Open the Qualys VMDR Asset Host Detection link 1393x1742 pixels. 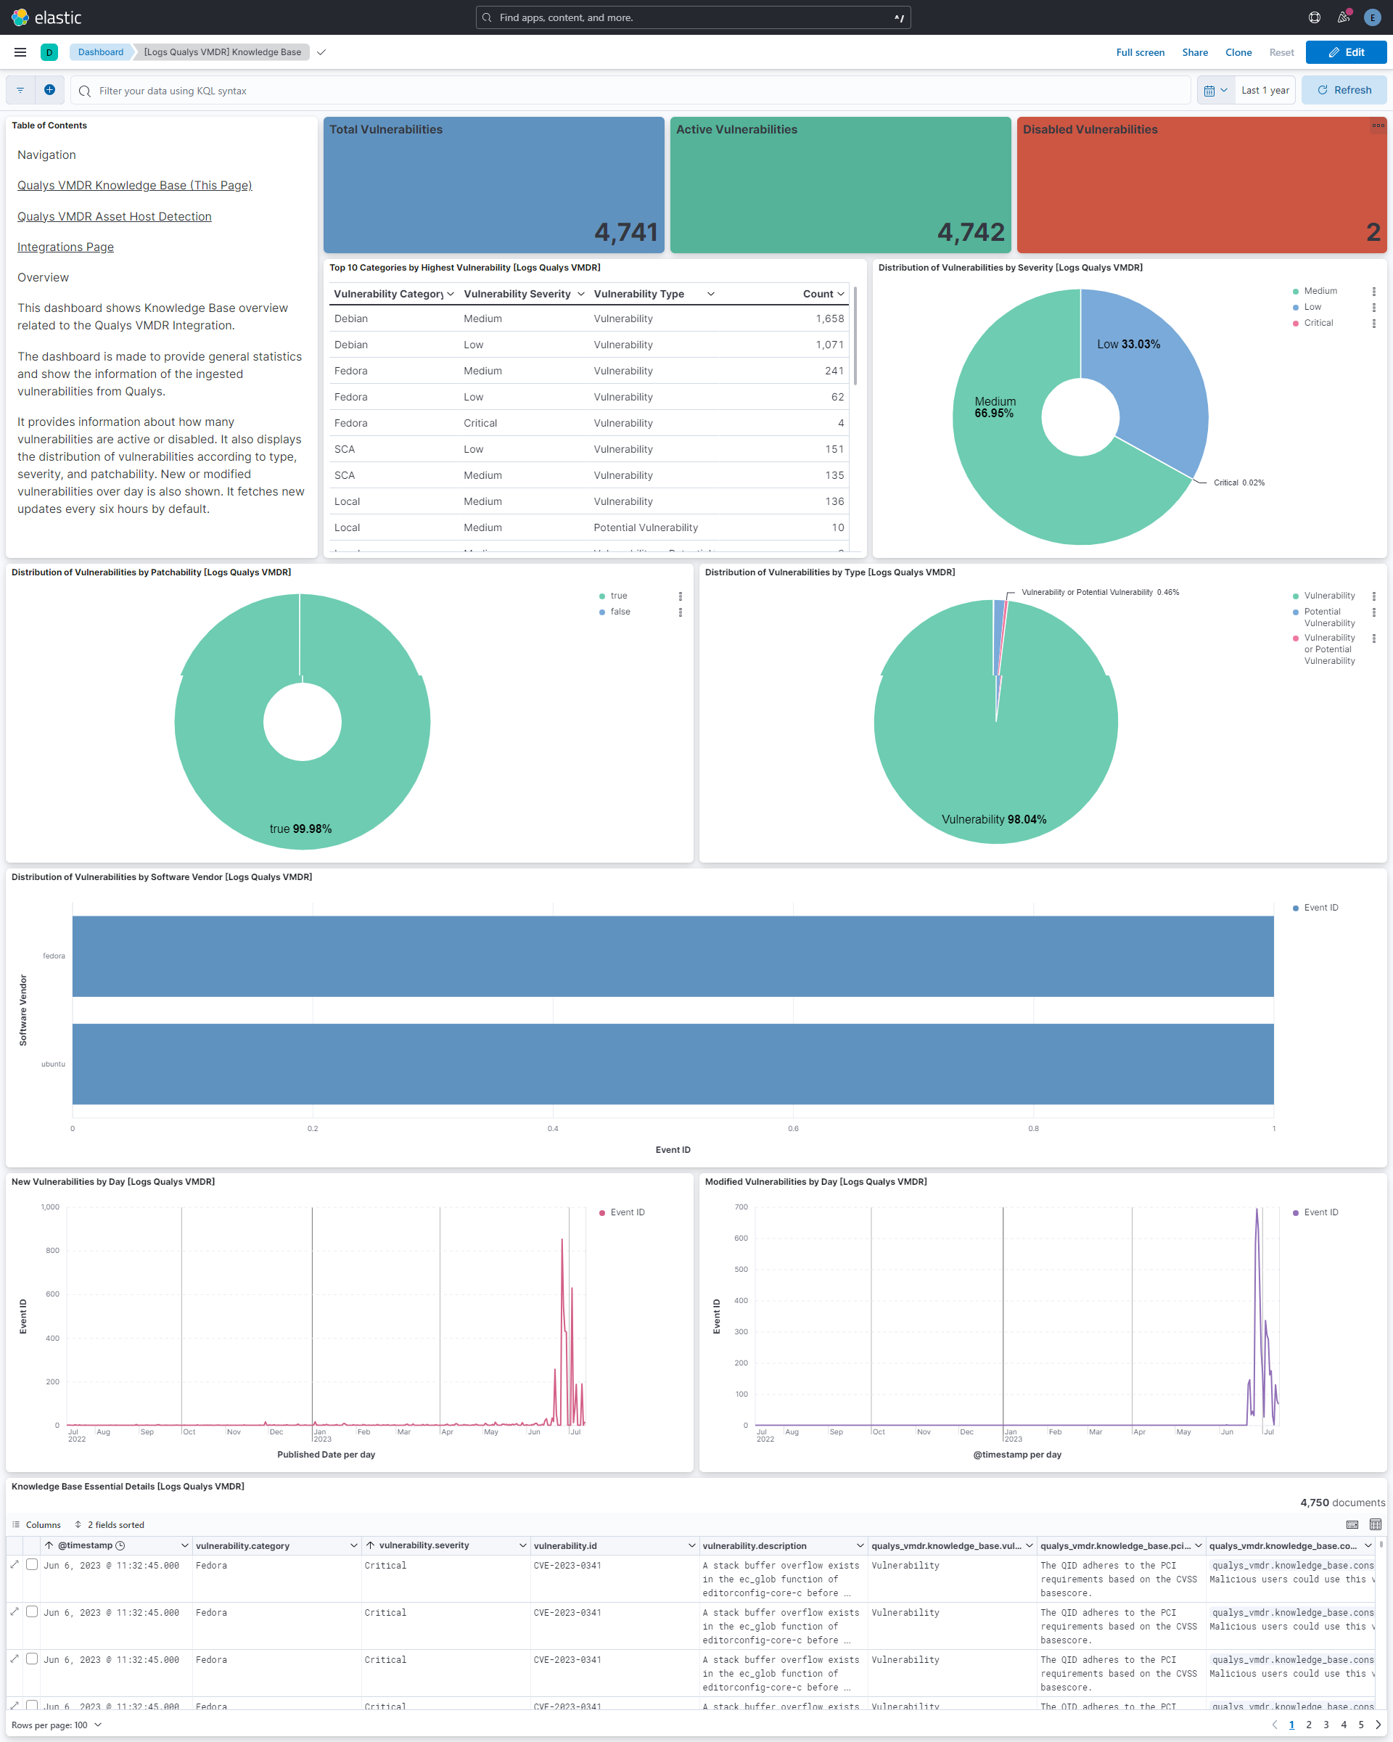pyautogui.click(x=114, y=216)
